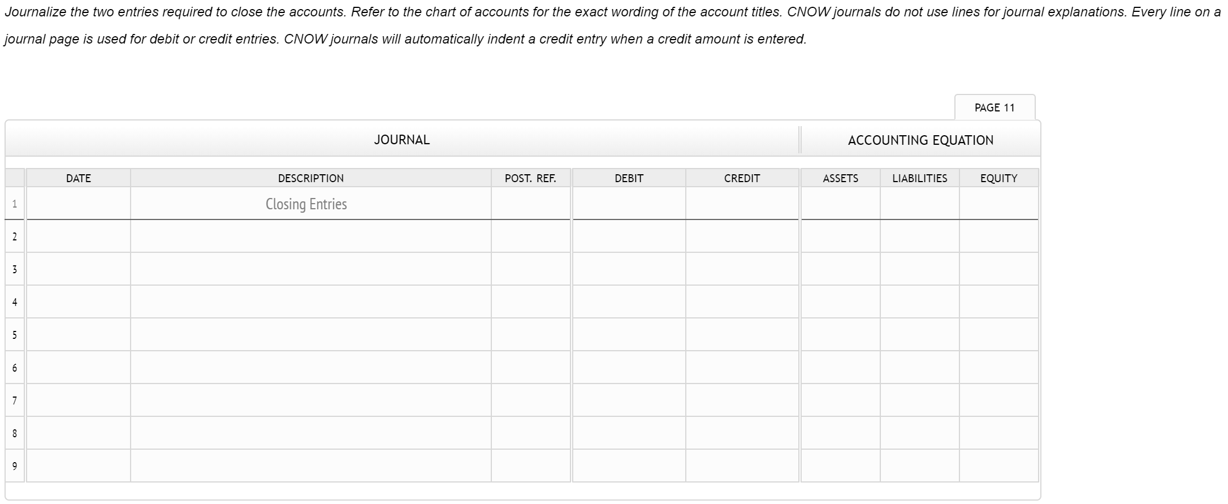
Task: Click the Closing Entries description label
Action: coord(306,204)
